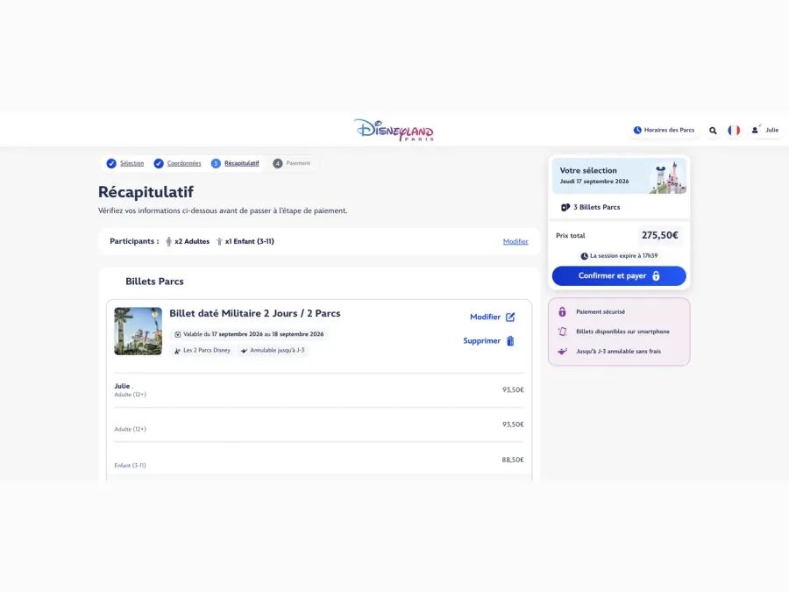
Task: Click the Annulable jusqu'à J-3 icon
Action: [244, 350]
